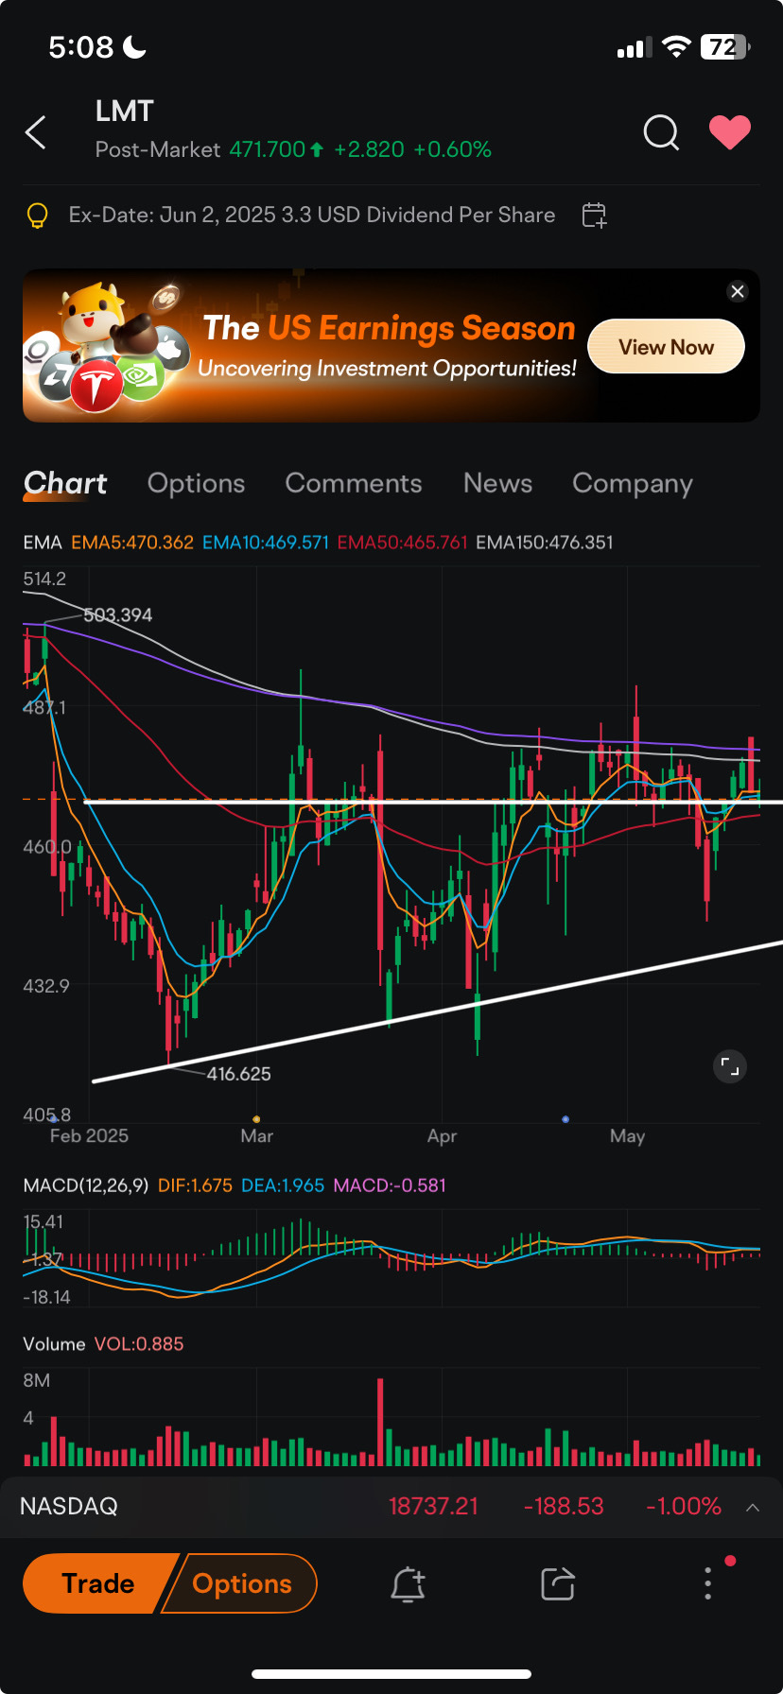The width and height of the screenshot is (783, 1694).
Task: Switch to the News tab
Action: [x=497, y=483]
